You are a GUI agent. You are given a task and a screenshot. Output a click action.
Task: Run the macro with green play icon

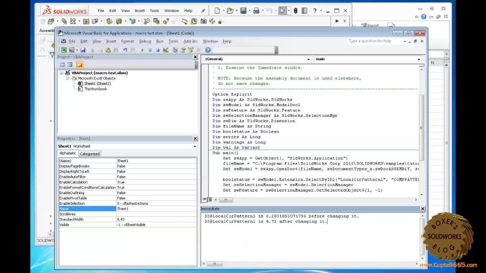click(x=142, y=50)
